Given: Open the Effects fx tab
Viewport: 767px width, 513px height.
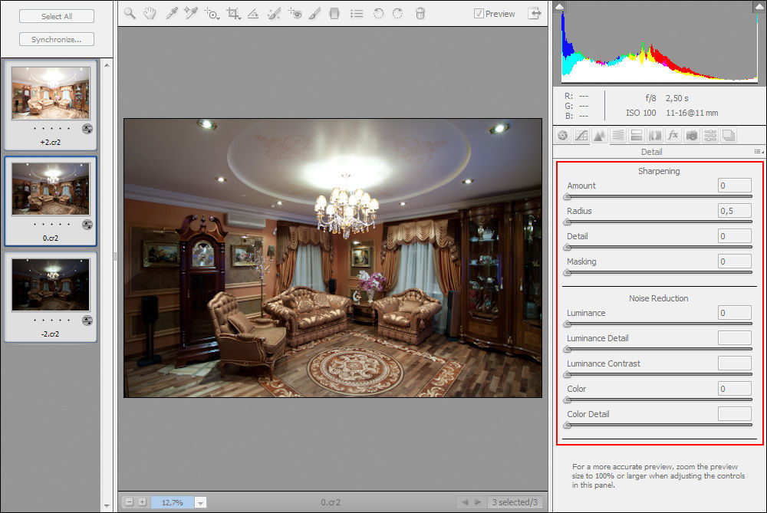Looking at the screenshot, I should (x=673, y=136).
